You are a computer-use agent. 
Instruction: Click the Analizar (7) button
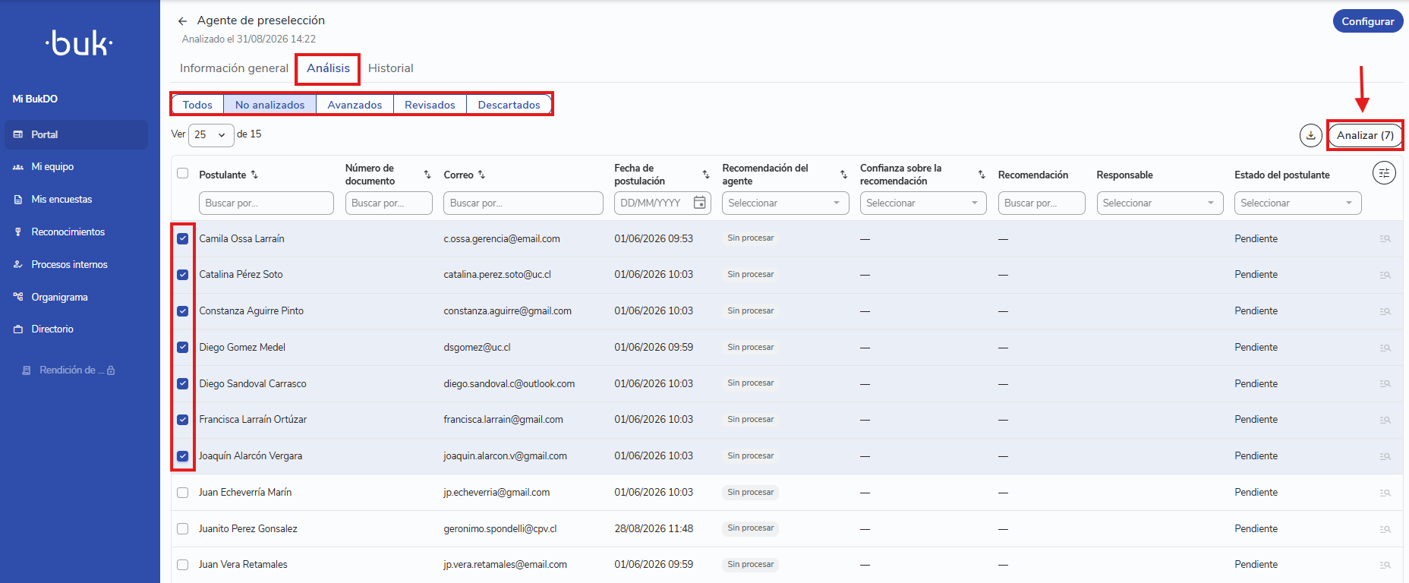[x=1365, y=135]
